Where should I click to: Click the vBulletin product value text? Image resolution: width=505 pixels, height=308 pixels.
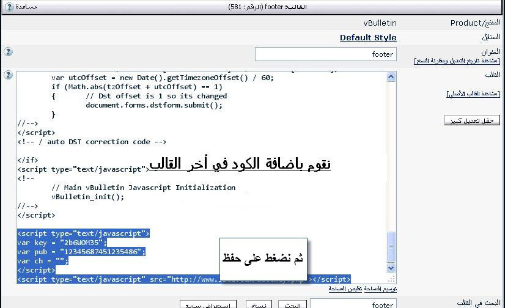(380, 23)
